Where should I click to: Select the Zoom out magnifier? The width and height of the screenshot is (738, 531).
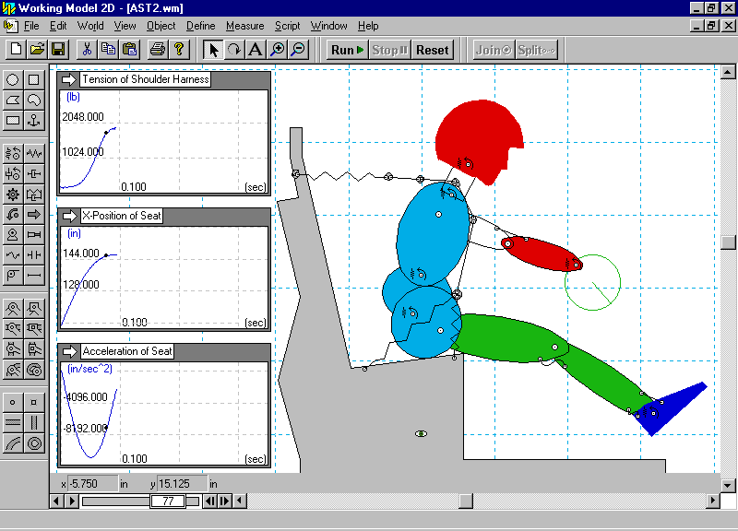click(x=298, y=50)
